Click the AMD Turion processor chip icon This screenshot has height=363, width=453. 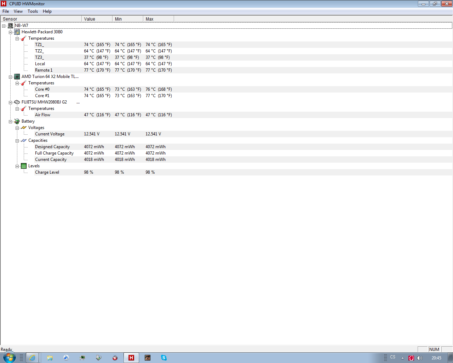pos(17,77)
